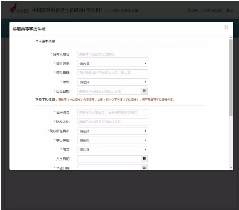Screen dimensions: 239x210
Task: Open the 学历类别 dropdown
Action: tap(112, 140)
